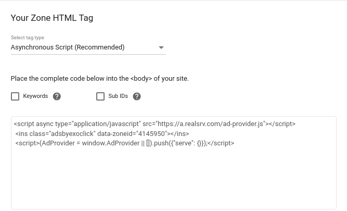The image size is (347, 211).
Task: Click the Keywords checkbox label text
Action: tap(35, 96)
